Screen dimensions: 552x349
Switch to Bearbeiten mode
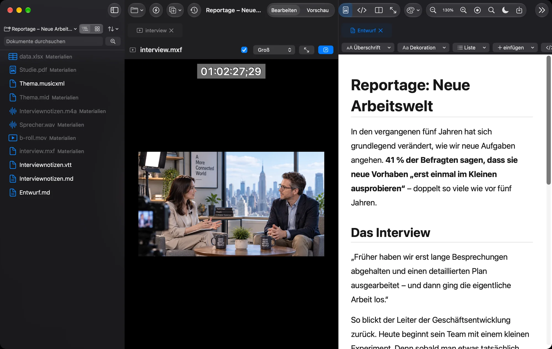coord(284,10)
